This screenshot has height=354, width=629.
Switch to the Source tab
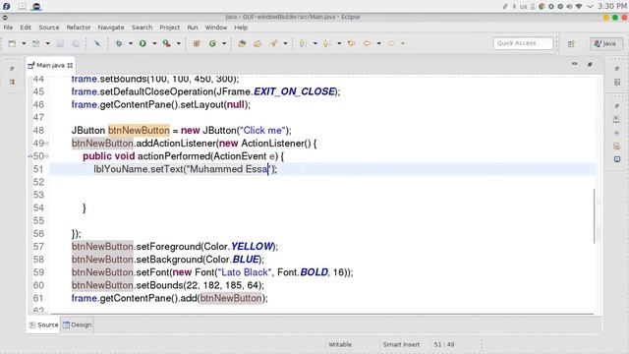coord(44,324)
